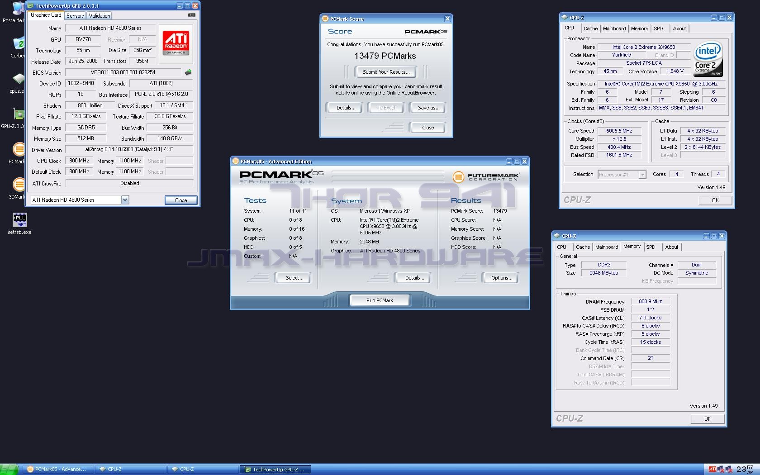The height and width of the screenshot is (475, 760).
Task: Open the graphics card selector dropdown in GPU-Z
Action: [125, 200]
